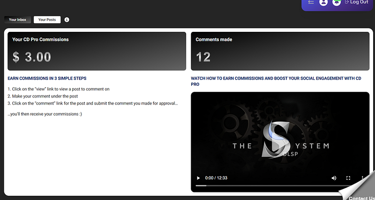Open the video more options menu

point(362,178)
